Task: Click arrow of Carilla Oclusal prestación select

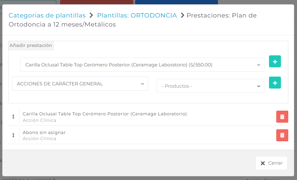Action: pos(258,65)
